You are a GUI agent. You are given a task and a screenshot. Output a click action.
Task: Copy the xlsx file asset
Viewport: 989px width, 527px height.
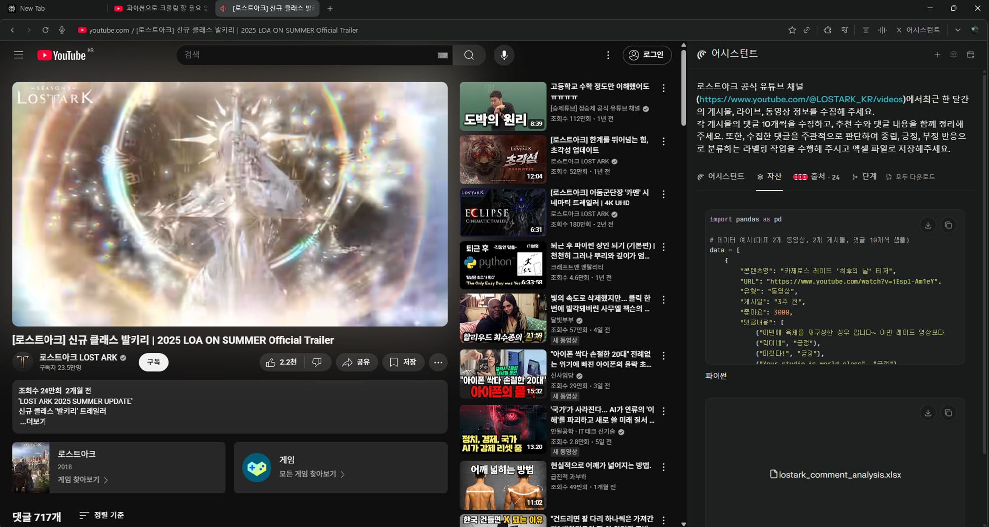(x=948, y=413)
